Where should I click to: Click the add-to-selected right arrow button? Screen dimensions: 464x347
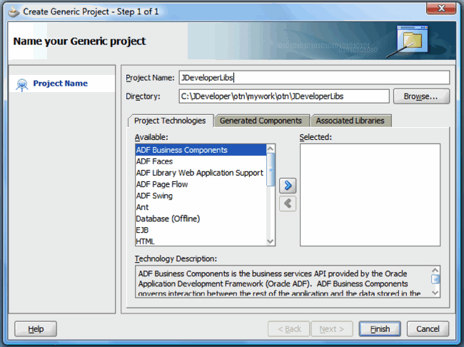tap(288, 186)
